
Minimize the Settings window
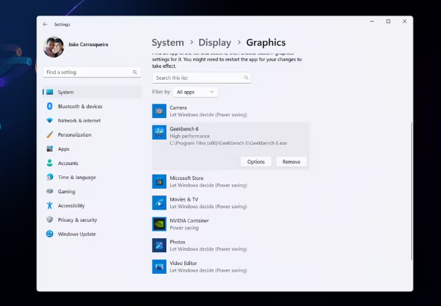pos(372,22)
